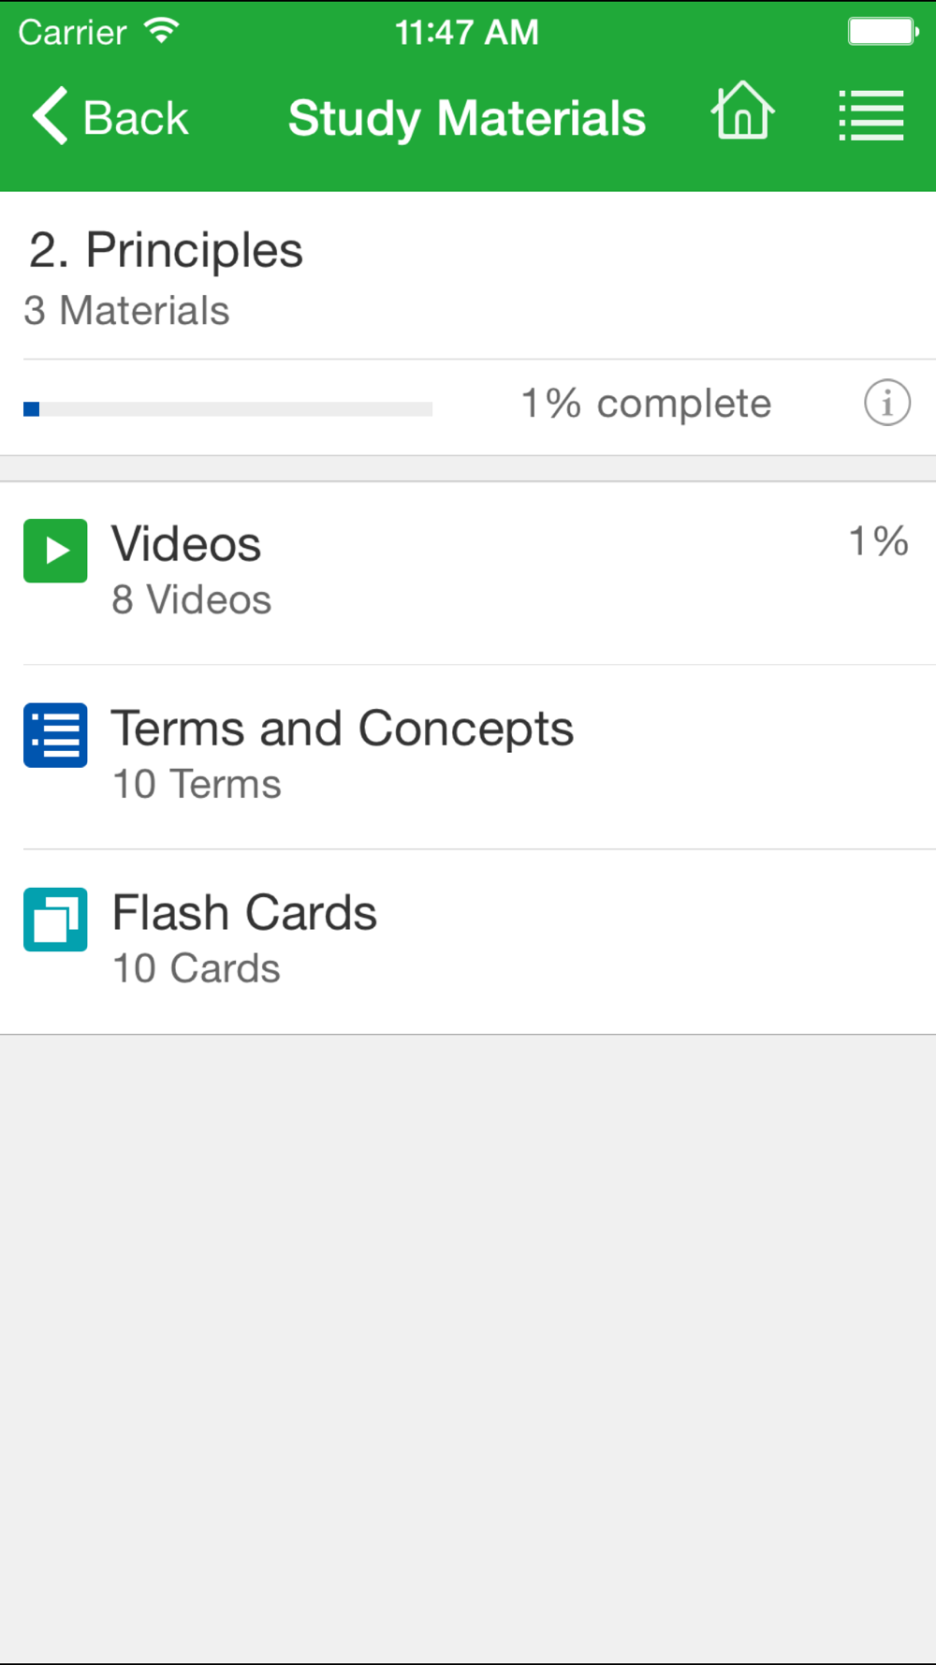
Task: Tap the Wi-Fi status icon
Action: tap(161, 32)
